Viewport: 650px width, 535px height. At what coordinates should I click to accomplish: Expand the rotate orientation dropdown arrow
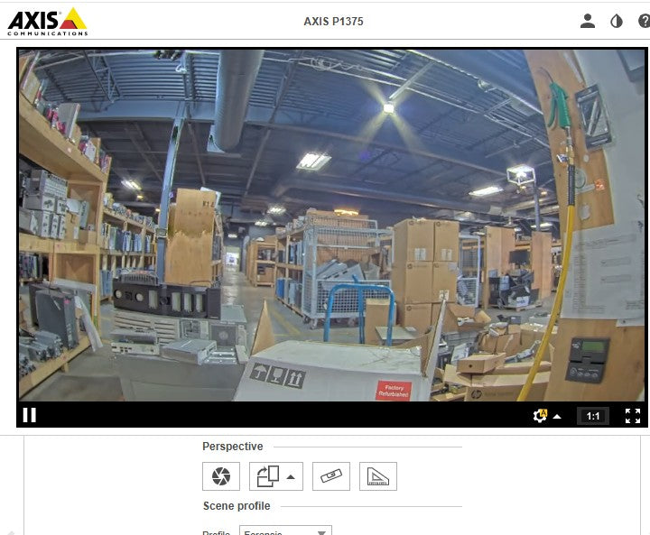point(291,477)
